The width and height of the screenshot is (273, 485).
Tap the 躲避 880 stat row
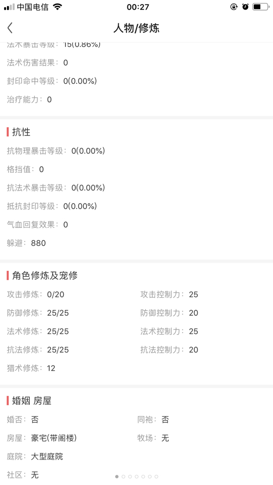point(26,243)
